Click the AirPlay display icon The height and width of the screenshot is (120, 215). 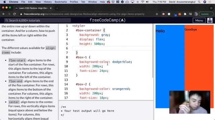pyautogui.click(x=132, y=2)
